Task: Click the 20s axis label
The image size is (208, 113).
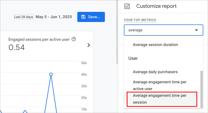Action: [84, 98]
